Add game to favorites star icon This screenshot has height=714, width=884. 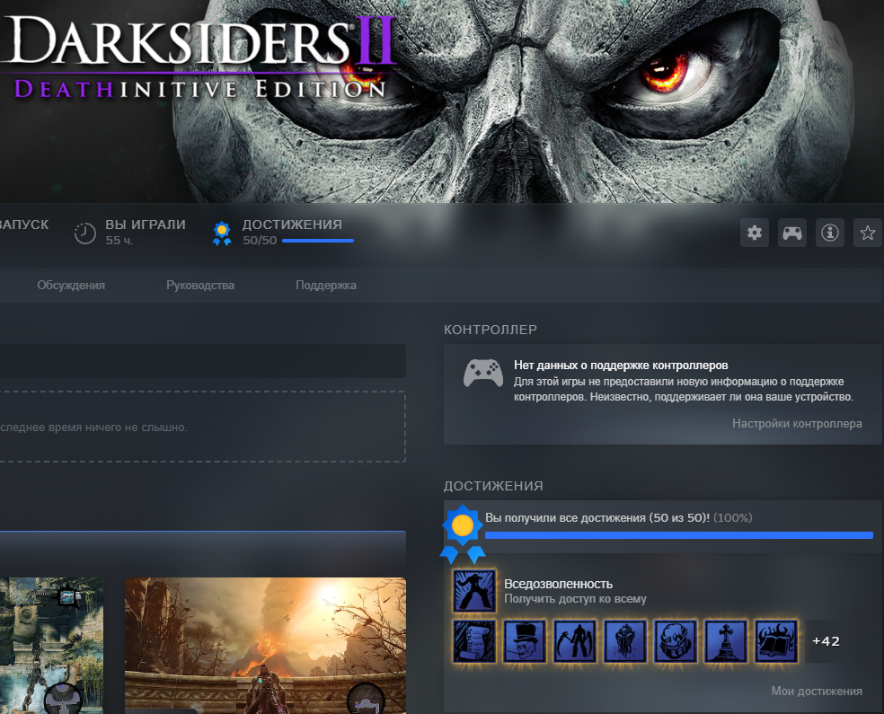point(868,233)
